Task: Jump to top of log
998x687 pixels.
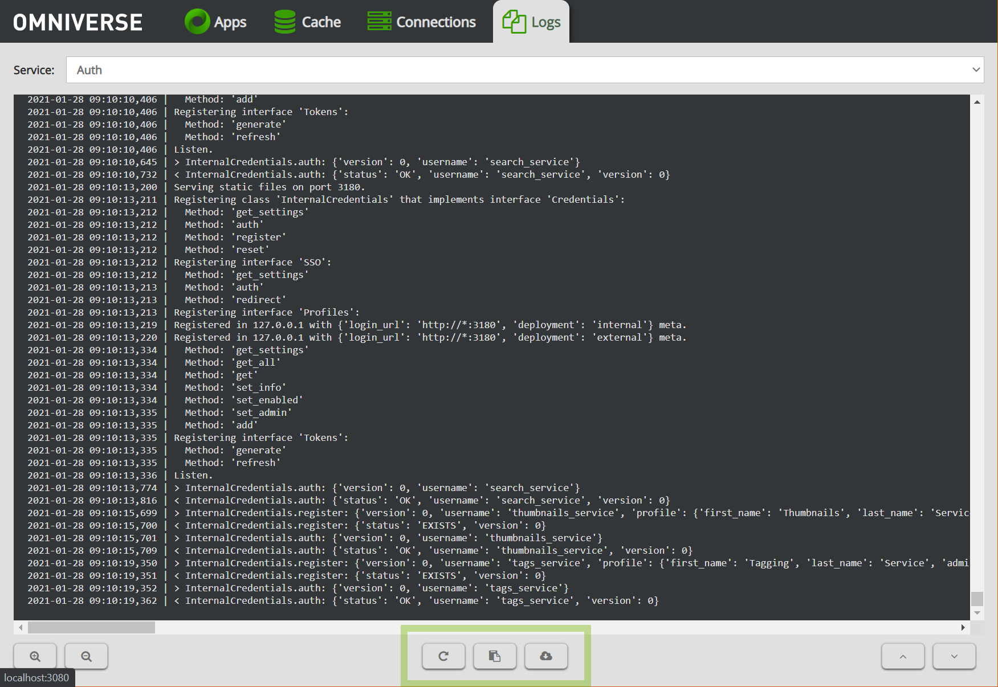Action: [903, 656]
